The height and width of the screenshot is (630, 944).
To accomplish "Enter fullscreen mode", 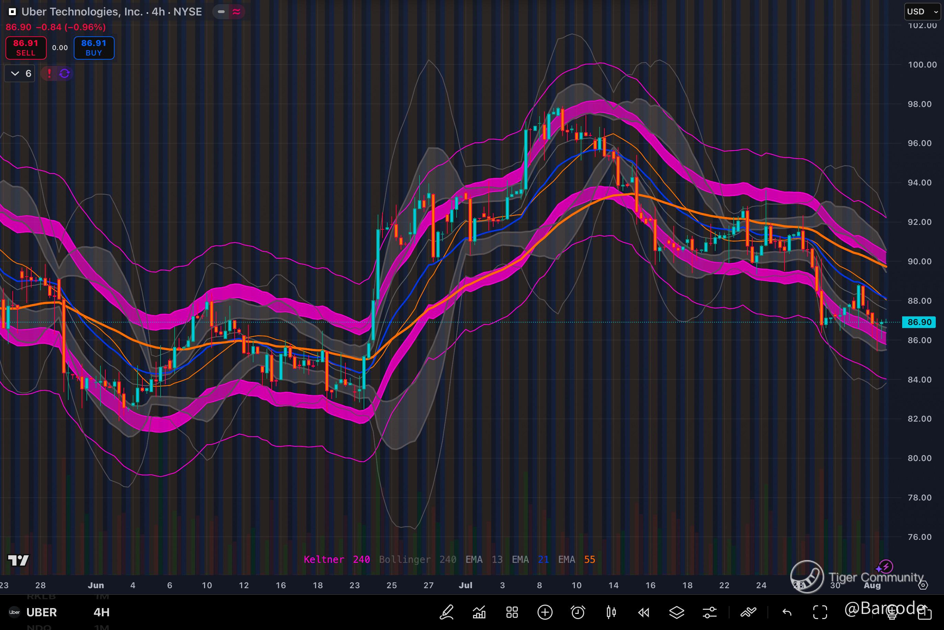I will tap(820, 612).
